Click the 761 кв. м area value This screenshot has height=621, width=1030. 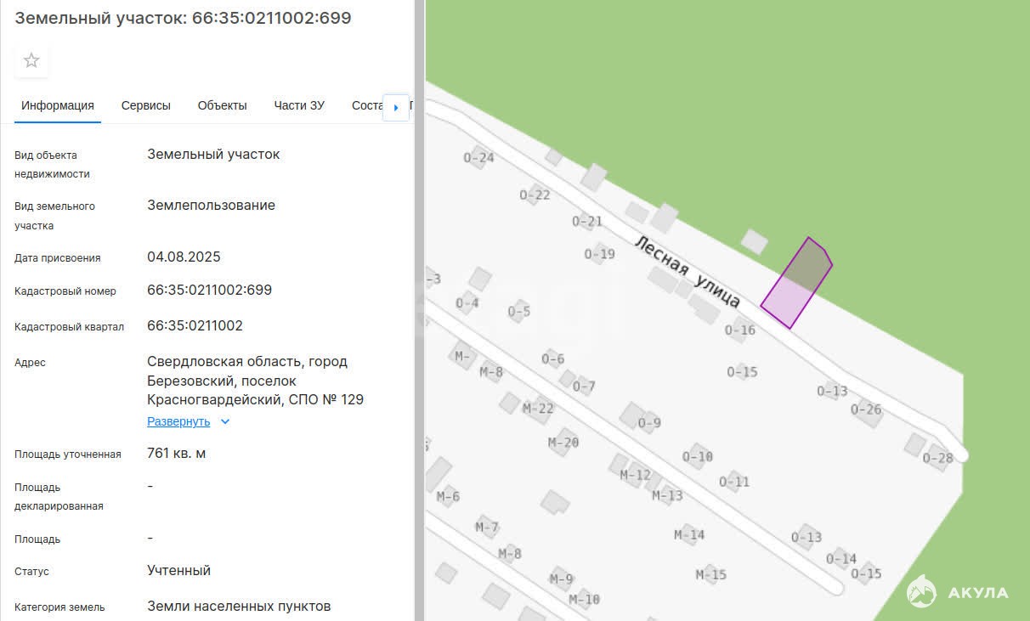pyautogui.click(x=176, y=453)
